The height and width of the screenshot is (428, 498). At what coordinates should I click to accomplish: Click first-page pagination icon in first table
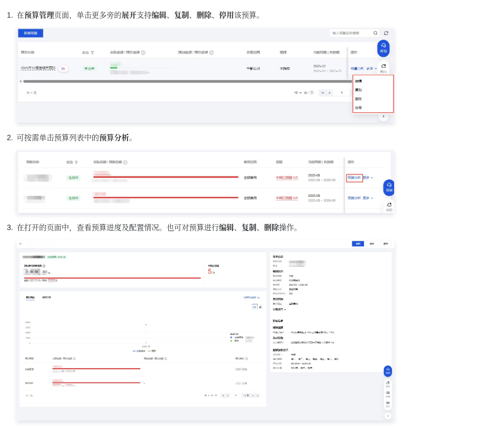(x=322, y=93)
